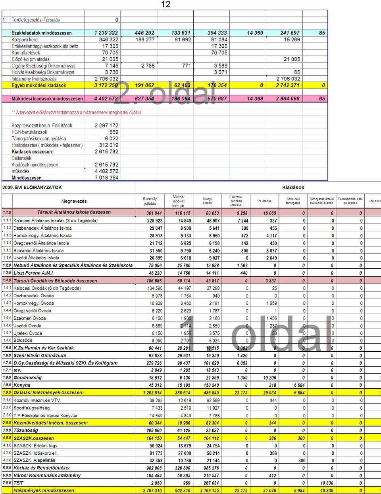
Task: Select 'Közművelődési Intézm. összesen:' row label
Action: [51, 423]
